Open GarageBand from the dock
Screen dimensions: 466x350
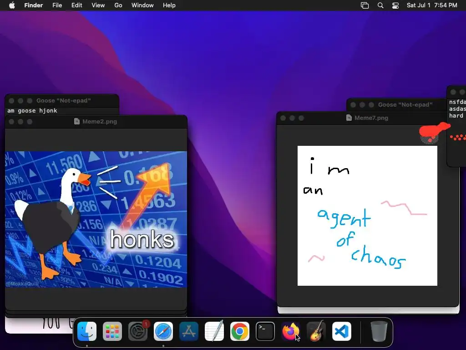(316, 331)
